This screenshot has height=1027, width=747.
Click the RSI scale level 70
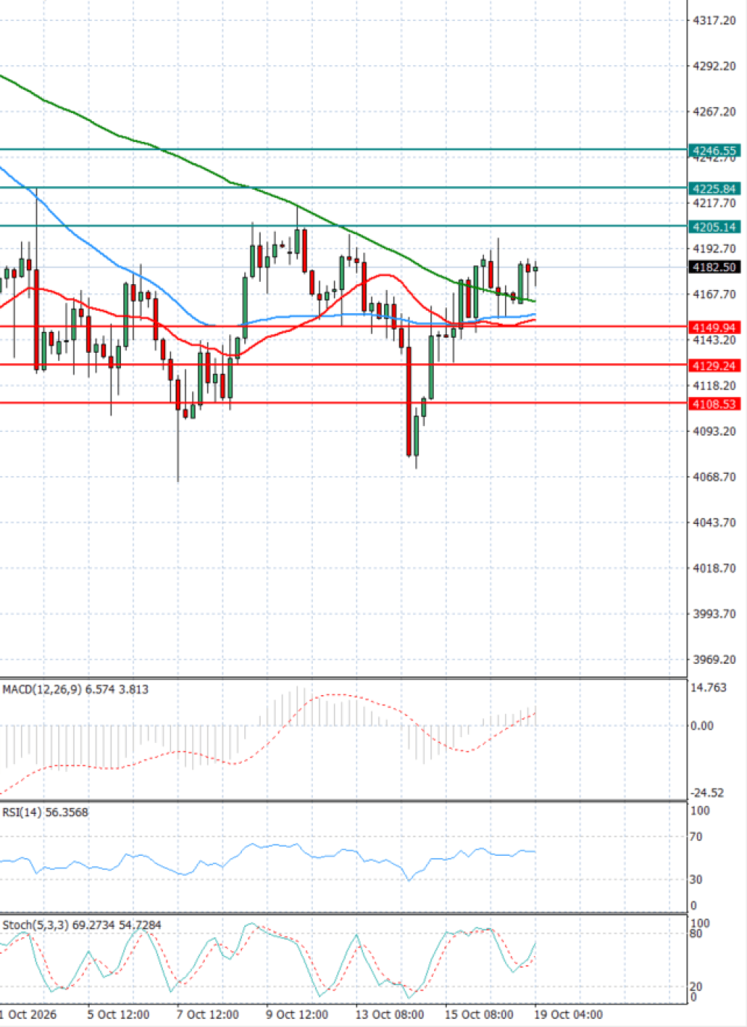(696, 837)
